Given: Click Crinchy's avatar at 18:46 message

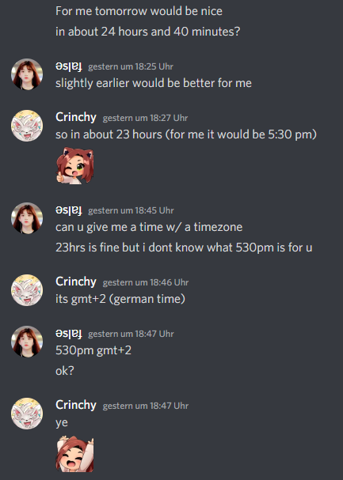Looking at the screenshot, I should point(27,290).
